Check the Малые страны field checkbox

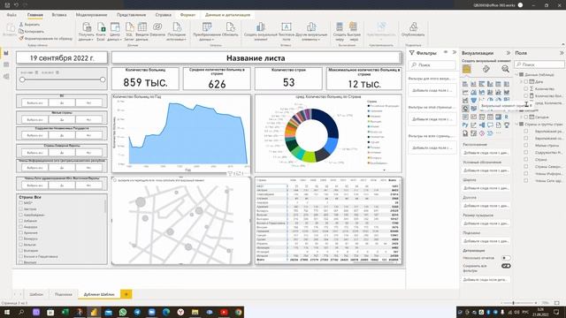526,145
